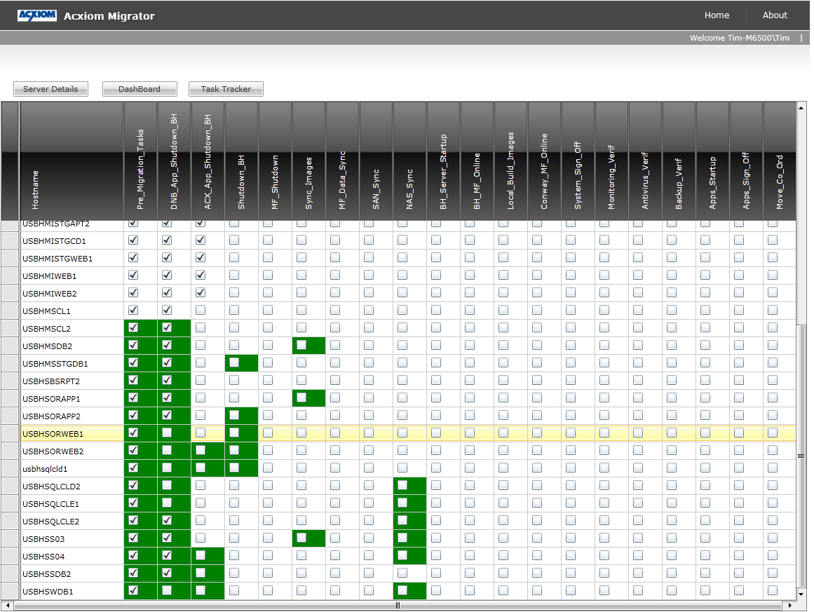Select row header of USBHMSCL1 row
814x612 pixels.
(10, 311)
